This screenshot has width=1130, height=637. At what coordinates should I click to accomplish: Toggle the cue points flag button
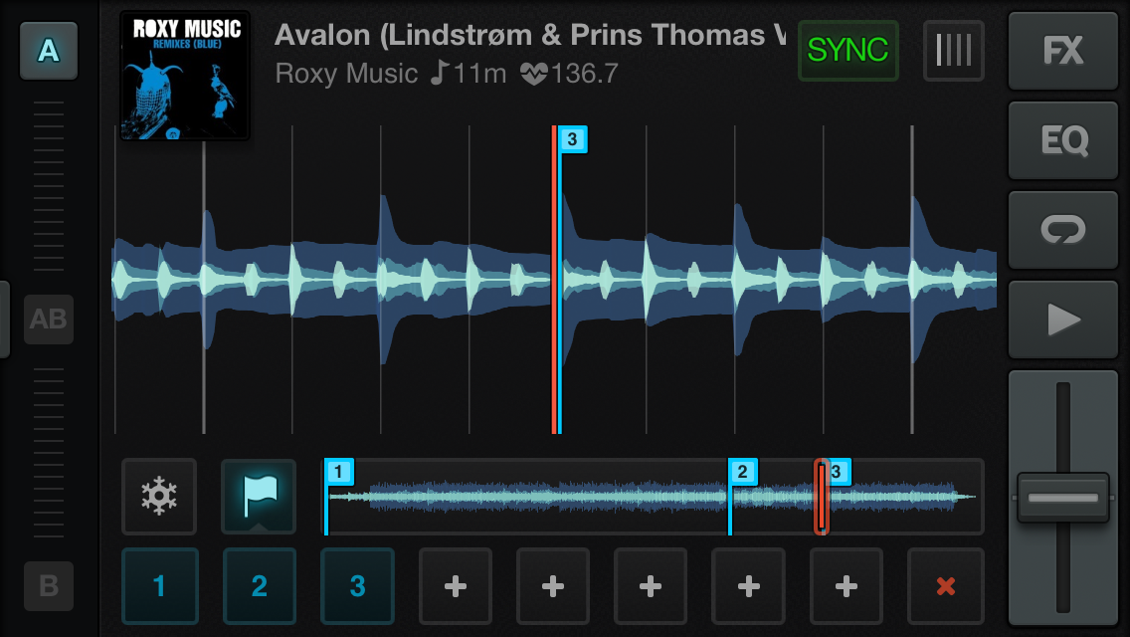tap(259, 497)
